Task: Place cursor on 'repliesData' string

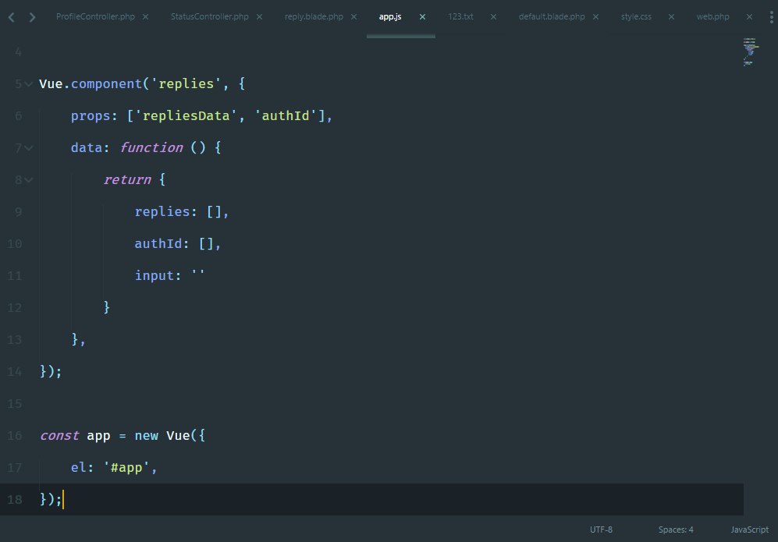Action: click(186, 116)
